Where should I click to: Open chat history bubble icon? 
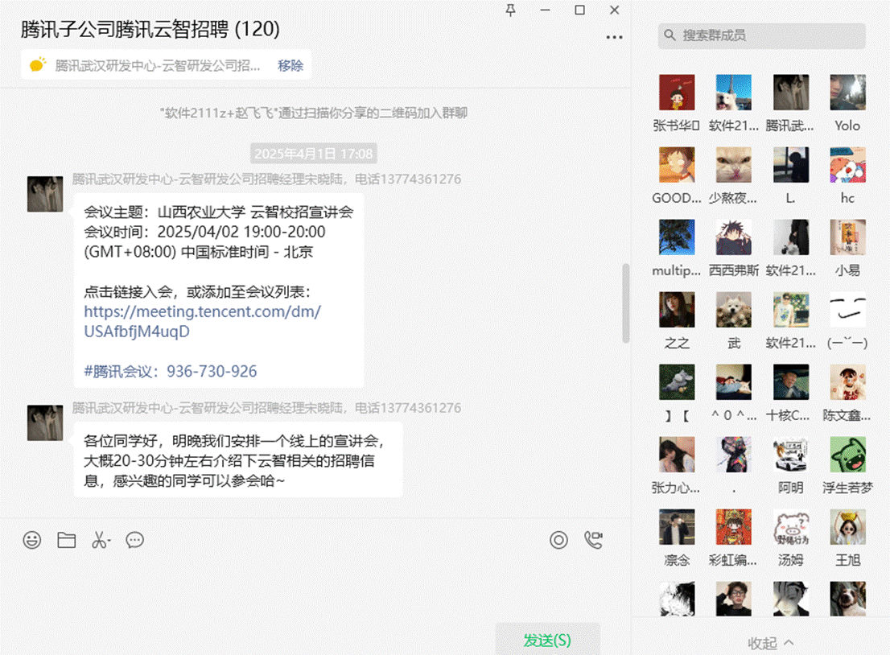134,540
